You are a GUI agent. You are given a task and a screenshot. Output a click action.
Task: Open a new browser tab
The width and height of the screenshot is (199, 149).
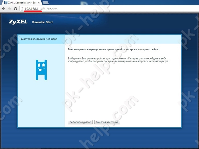[x=45, y=3]
